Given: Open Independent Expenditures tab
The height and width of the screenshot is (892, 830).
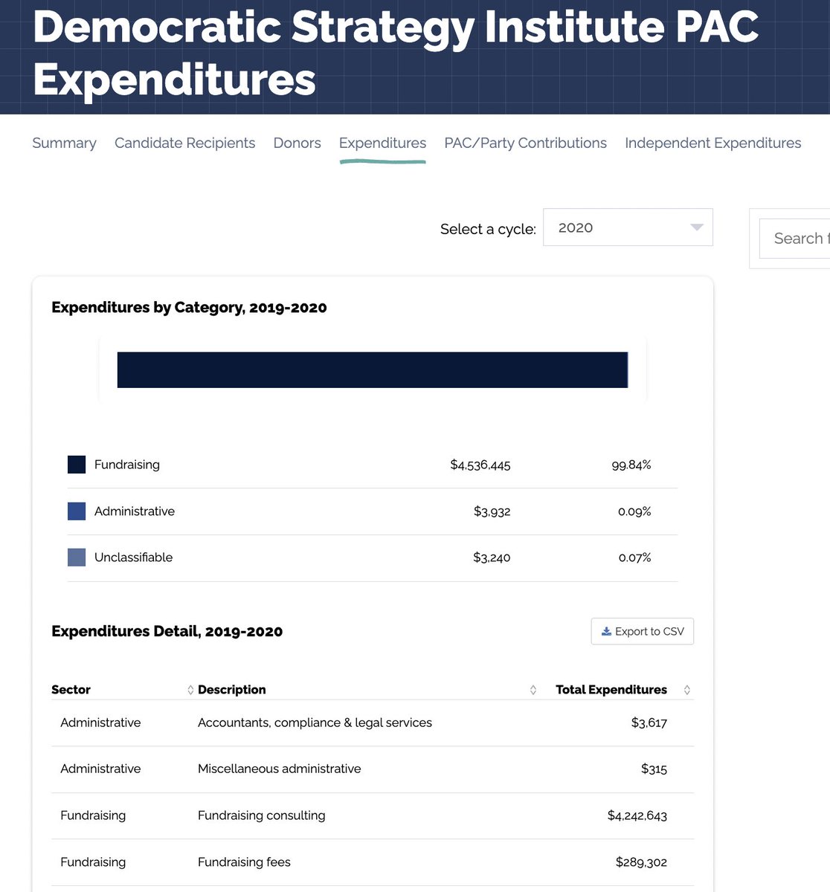Looking at the screenshot, I should [x=712, y=143].
